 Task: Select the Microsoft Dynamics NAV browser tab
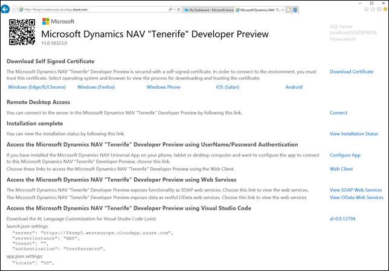pos(261,10)
